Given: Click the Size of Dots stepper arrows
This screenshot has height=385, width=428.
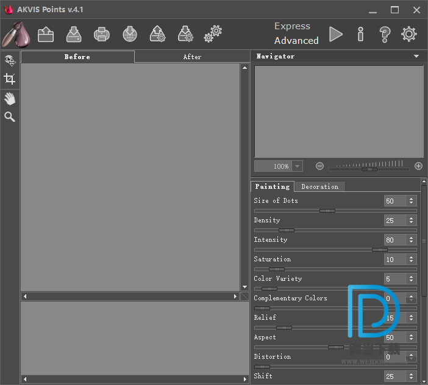Looking at the screenshot, I should (411, 201).
